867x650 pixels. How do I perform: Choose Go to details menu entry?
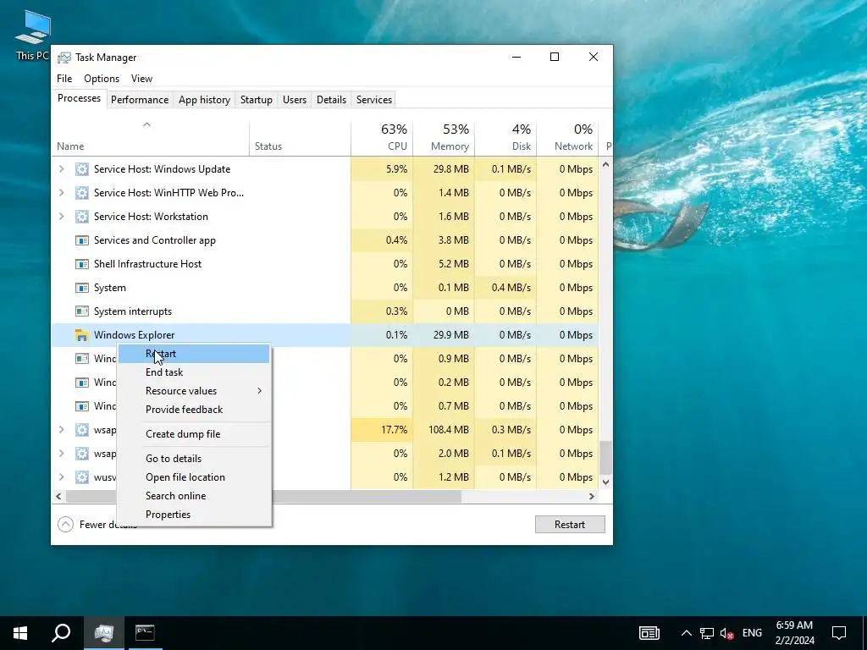pyautogui.click(x=194, y=458)
